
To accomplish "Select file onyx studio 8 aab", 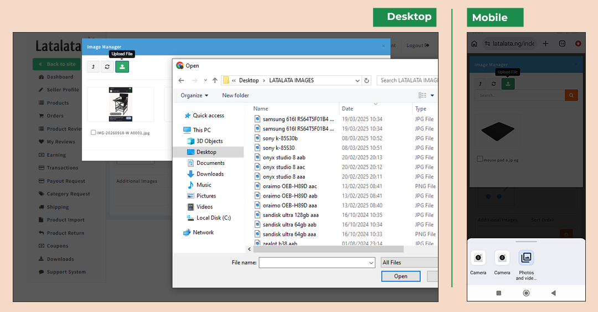I will [x=283, y=157].
